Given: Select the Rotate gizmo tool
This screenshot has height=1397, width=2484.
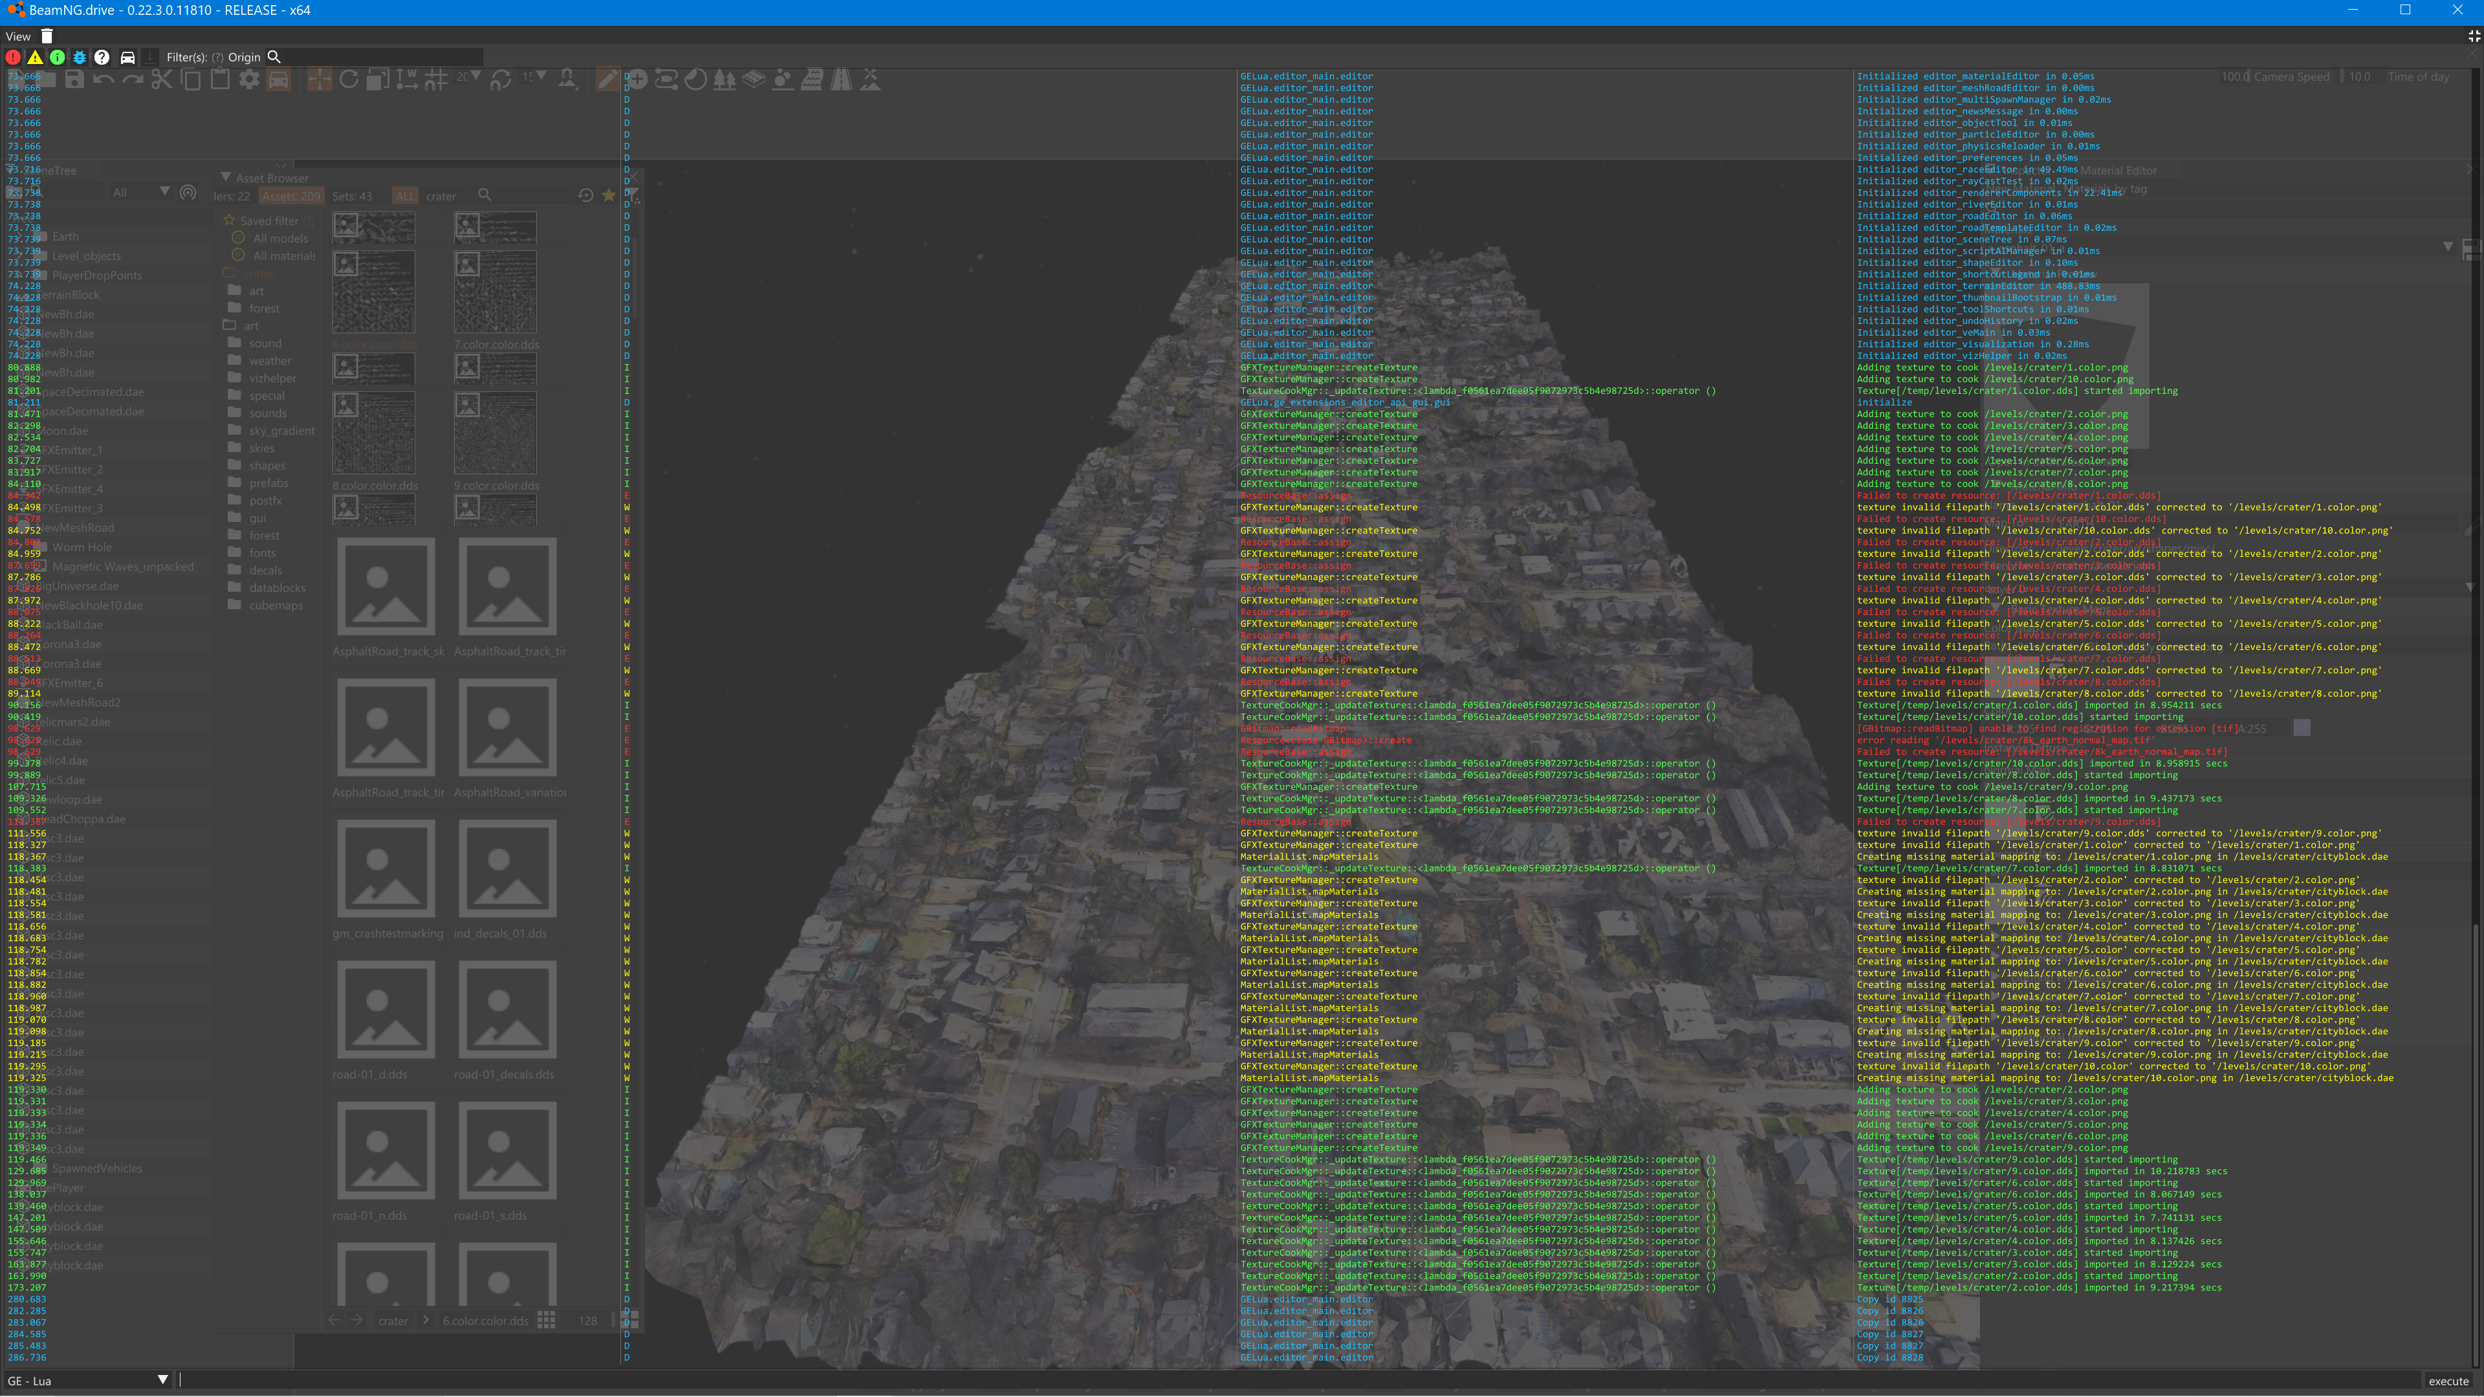Looking at the screenshot, I should 349,80.
